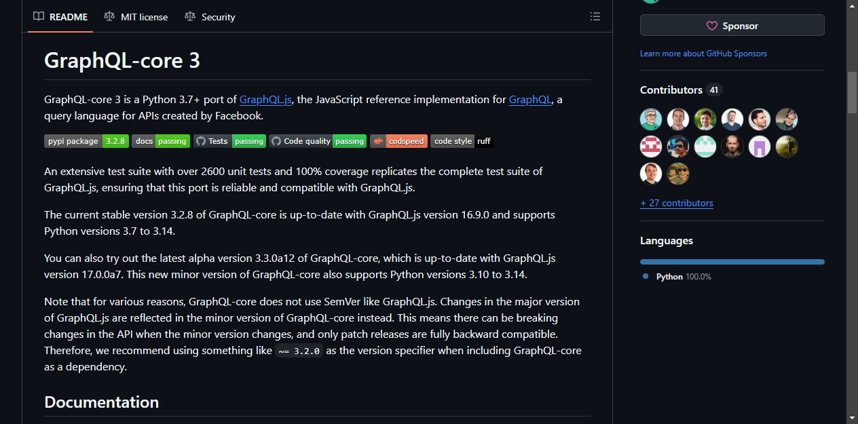Select the first contributor avatar

tap(651, 119)
